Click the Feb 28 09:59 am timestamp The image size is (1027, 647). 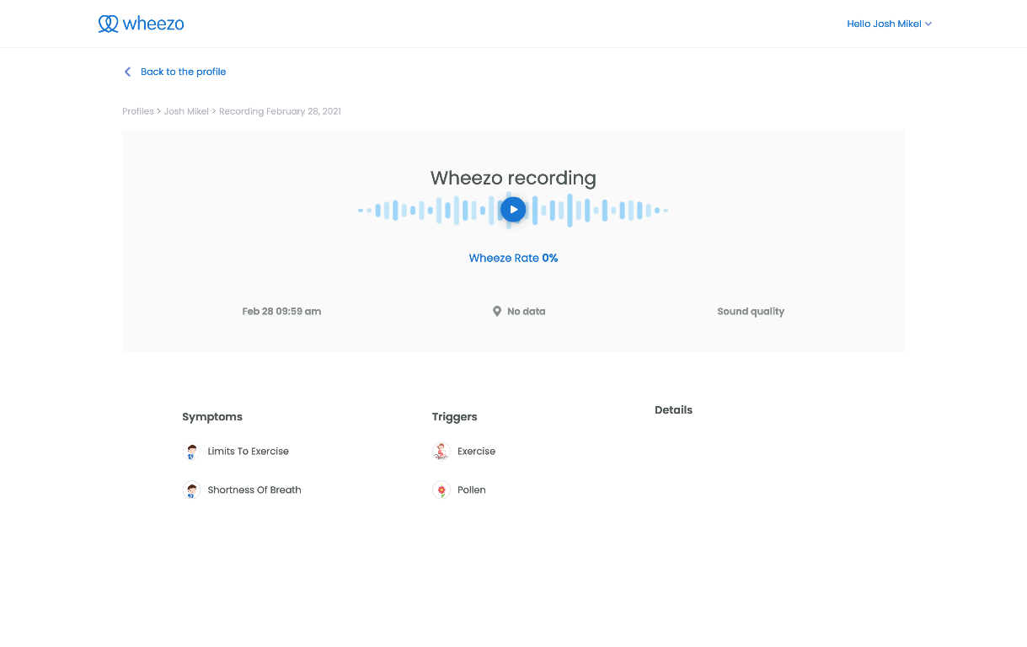click(281, 311)
